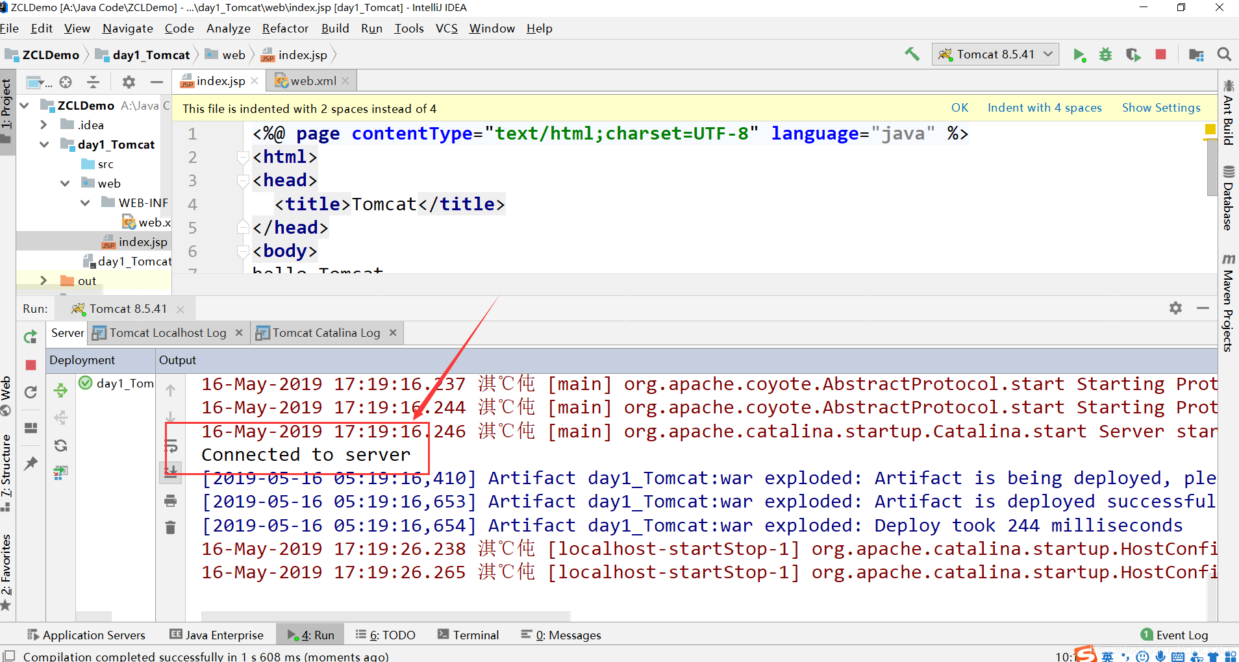
Task: Collapse the web folder
Action: point(65,183)
